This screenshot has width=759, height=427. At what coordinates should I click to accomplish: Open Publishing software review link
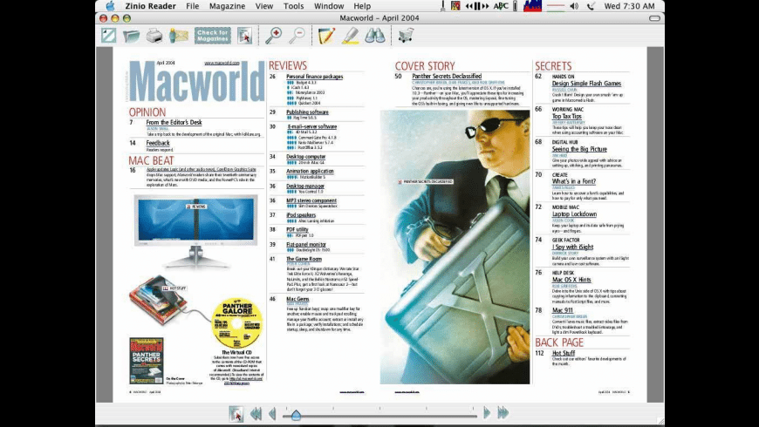(x=307, y=112)
